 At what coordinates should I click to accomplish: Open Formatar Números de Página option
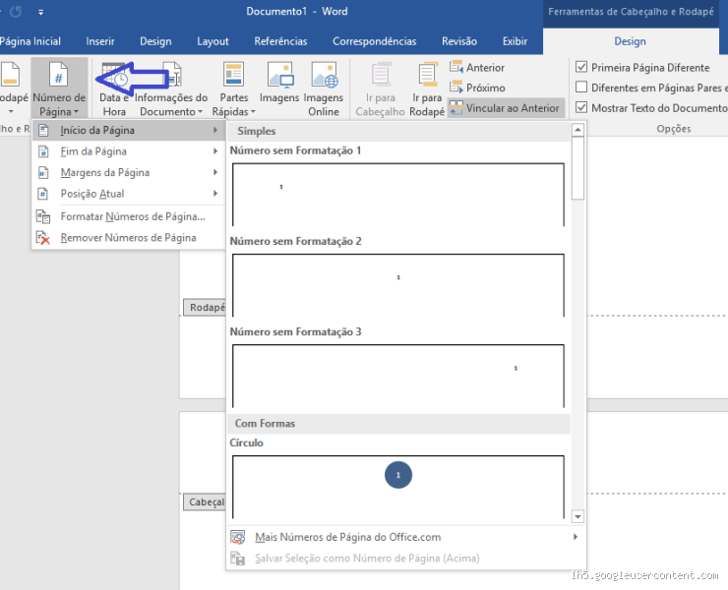pyautogui.click(x=132, y=216)
